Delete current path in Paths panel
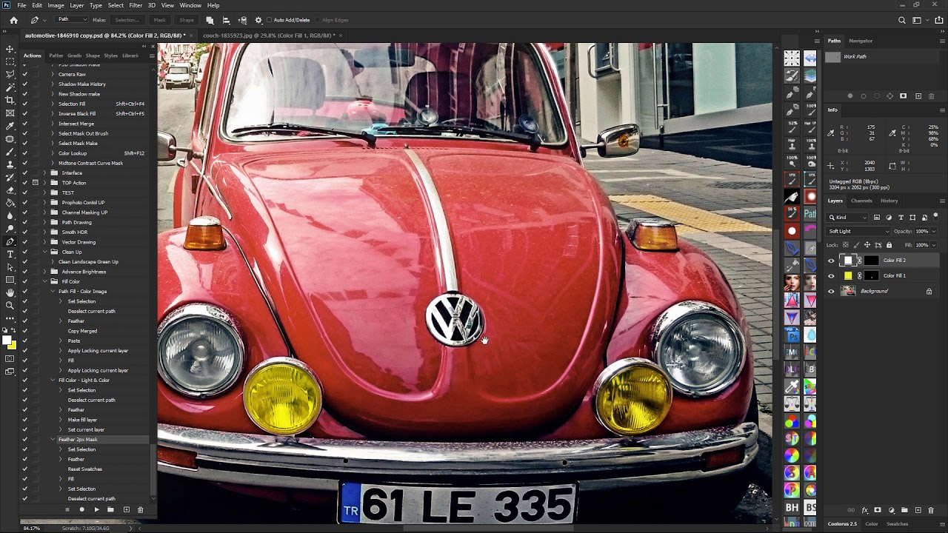Screen dimensions: 948x533 [x=932, y=96]
